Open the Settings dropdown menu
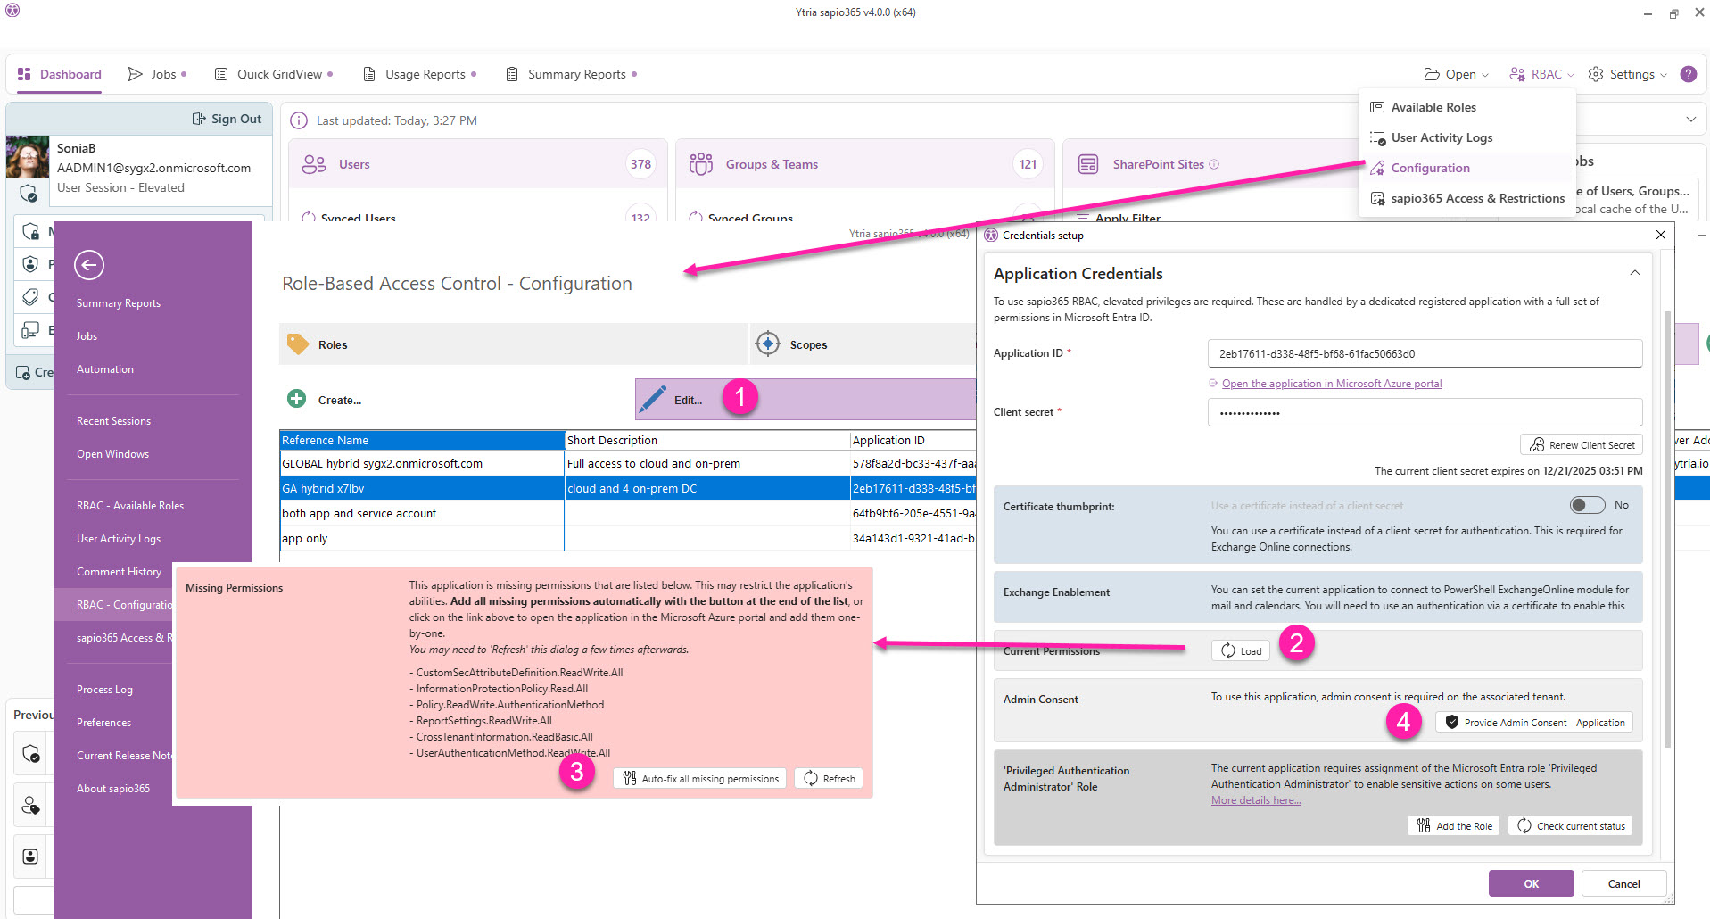Image resolution: width=1710 pixels, height=919 pixels. click(x=1628, y=74)
